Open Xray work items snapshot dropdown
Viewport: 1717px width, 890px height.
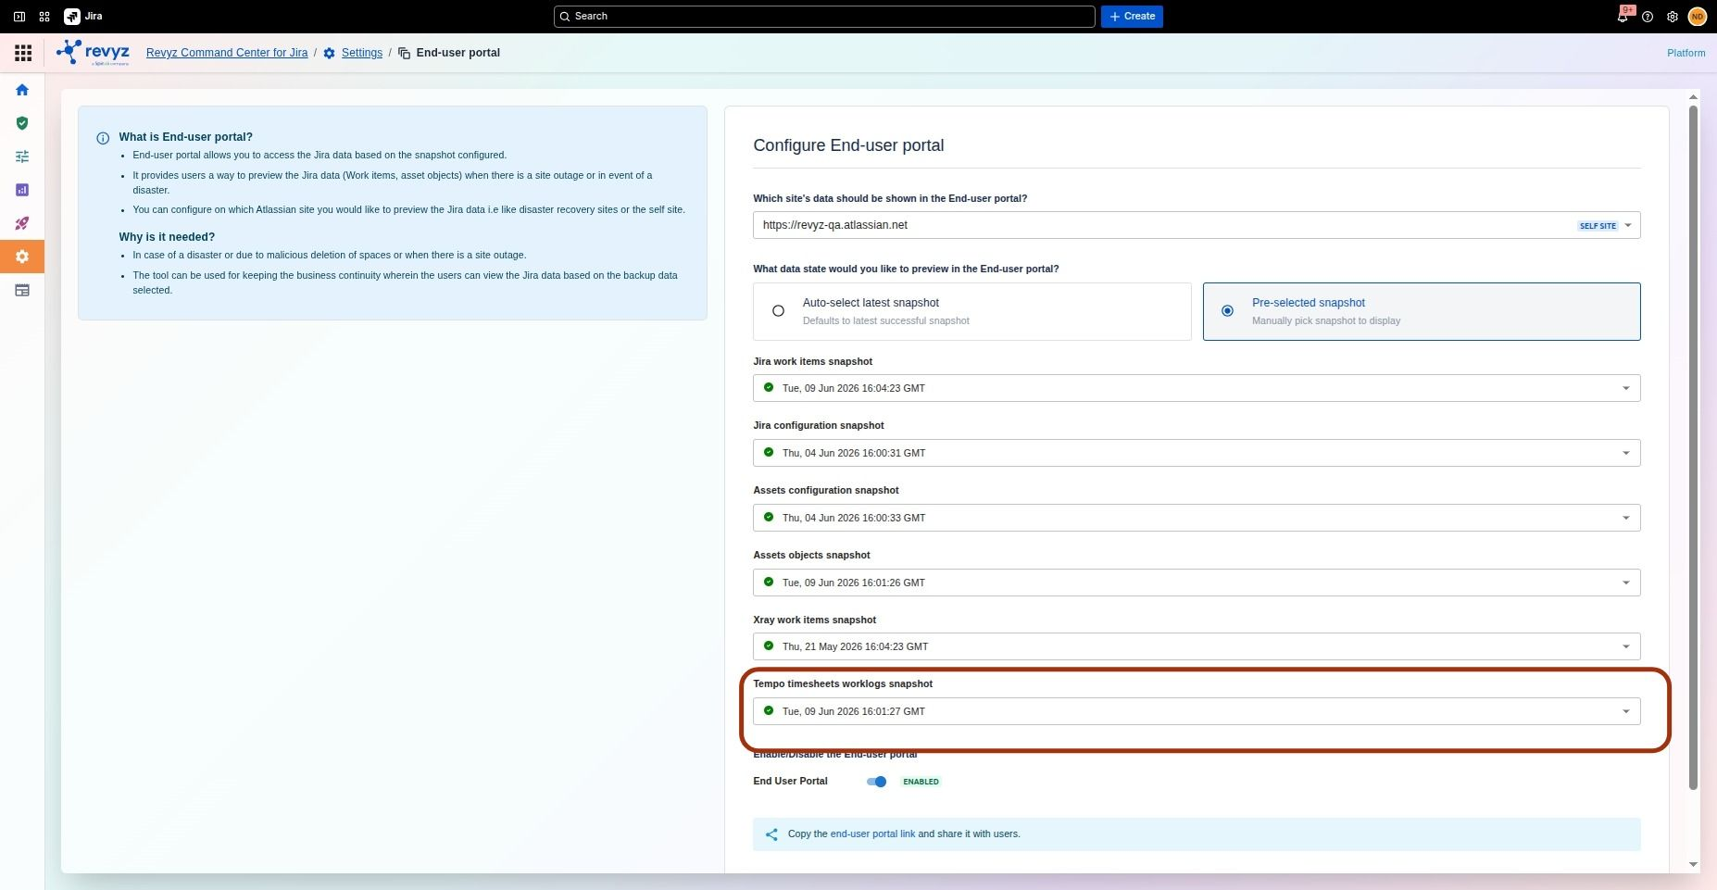[1197, 646]
